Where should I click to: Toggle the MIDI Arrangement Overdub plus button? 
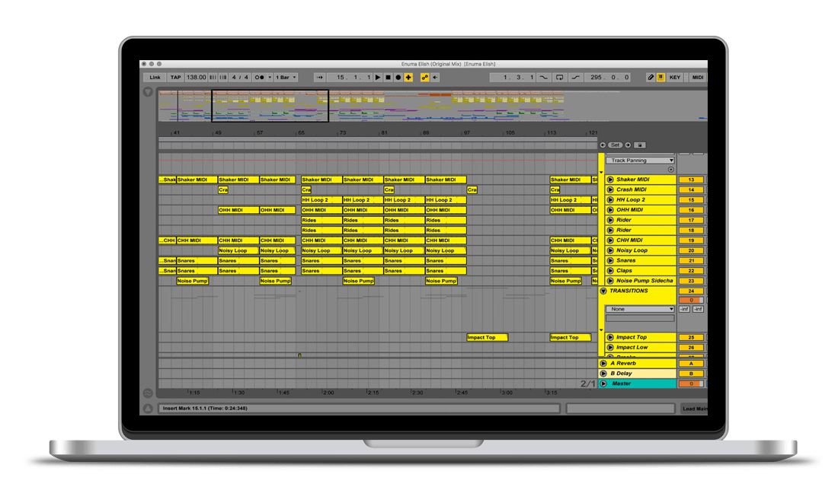click(408, 78)
